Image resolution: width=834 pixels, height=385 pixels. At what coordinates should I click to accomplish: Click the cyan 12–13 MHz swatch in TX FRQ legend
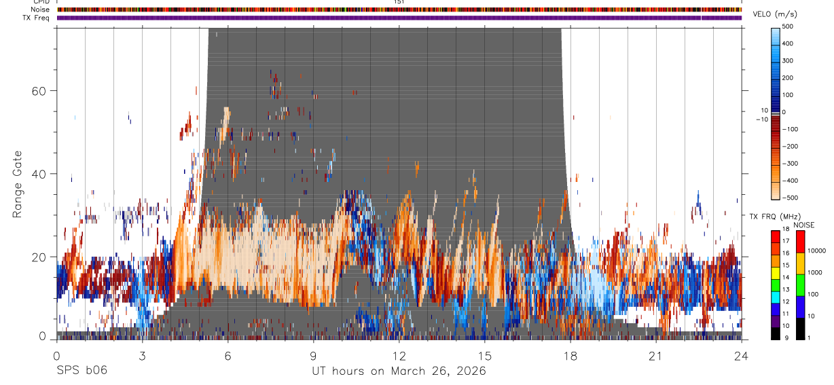coord(776,296)
